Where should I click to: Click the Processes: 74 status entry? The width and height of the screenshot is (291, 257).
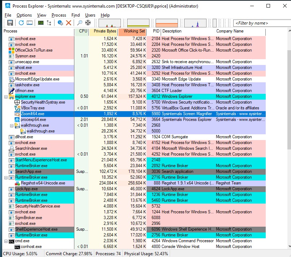(x=108, y=254)
